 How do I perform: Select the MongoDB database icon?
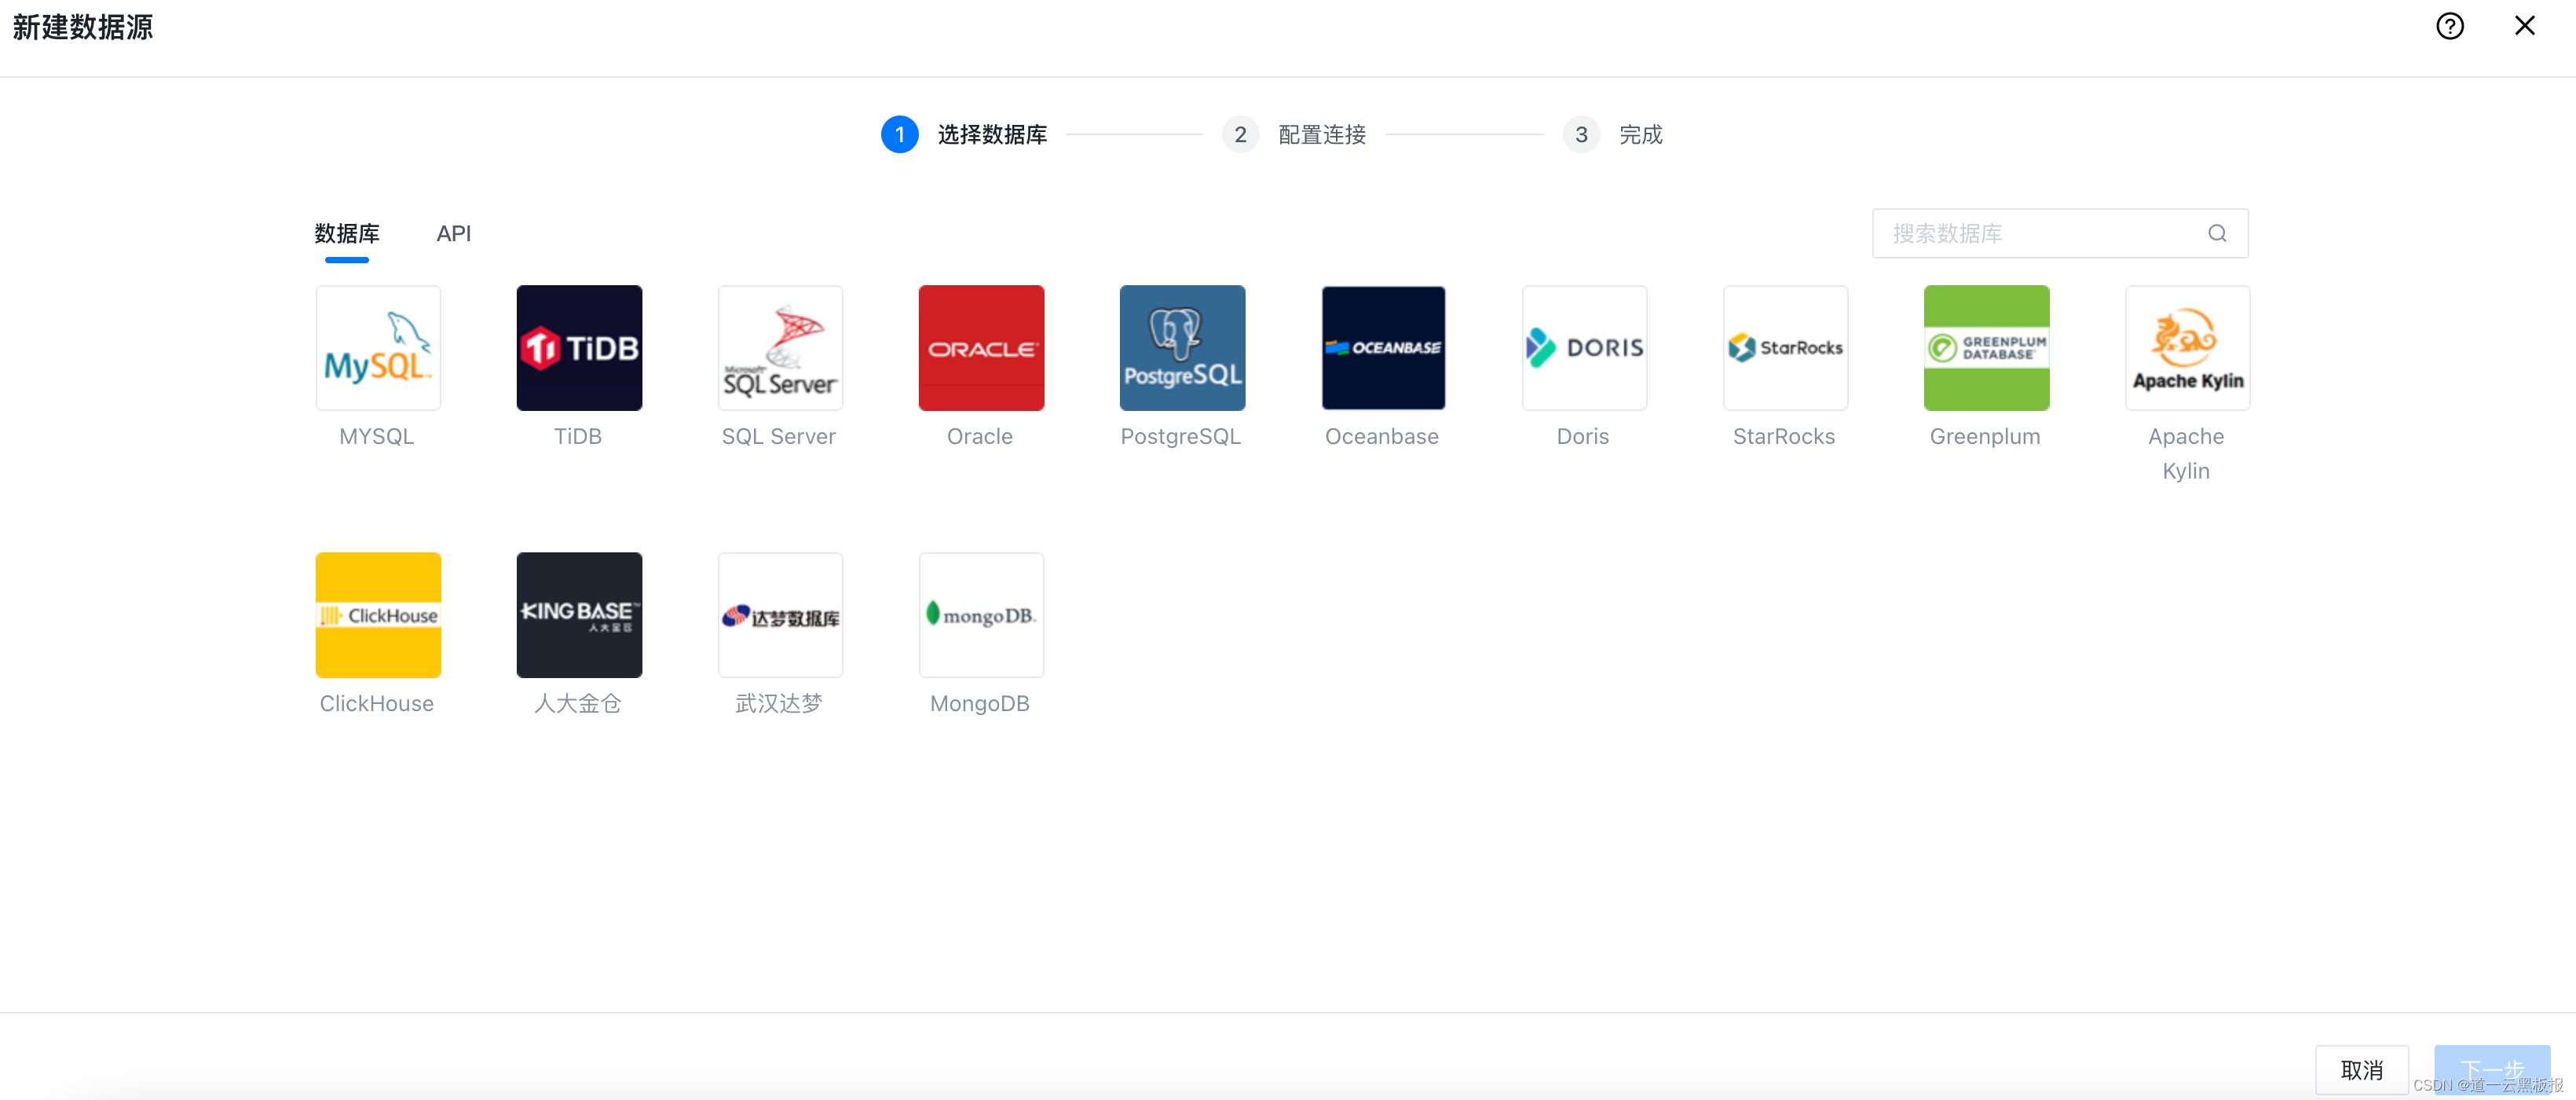pos(981,615)
